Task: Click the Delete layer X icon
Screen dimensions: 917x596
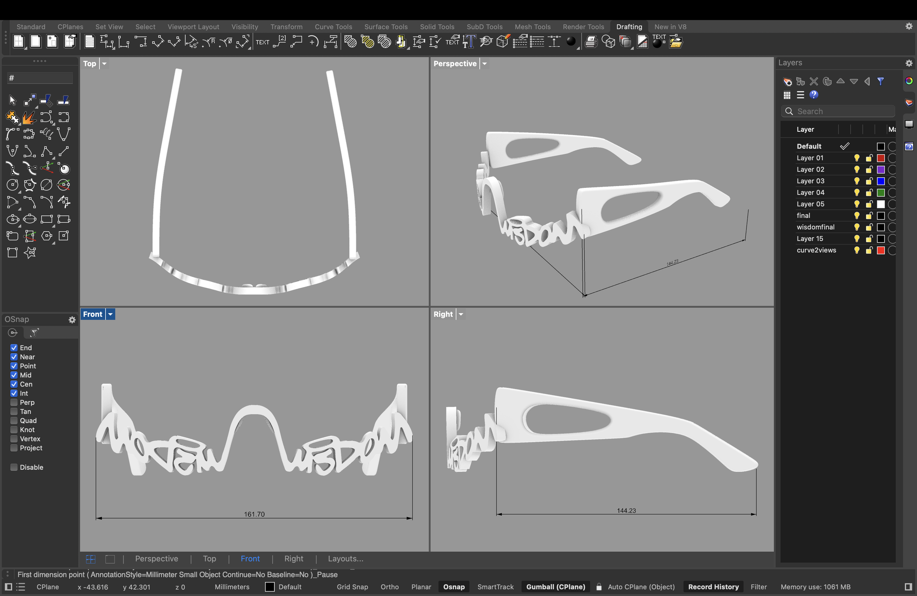Action: point(814,81)
